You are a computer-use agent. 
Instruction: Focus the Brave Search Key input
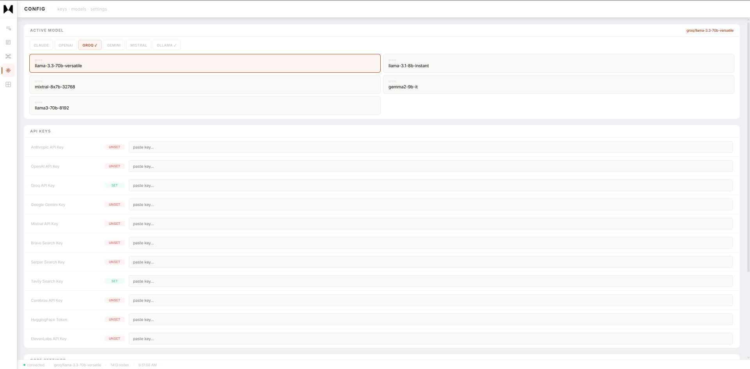431,243
